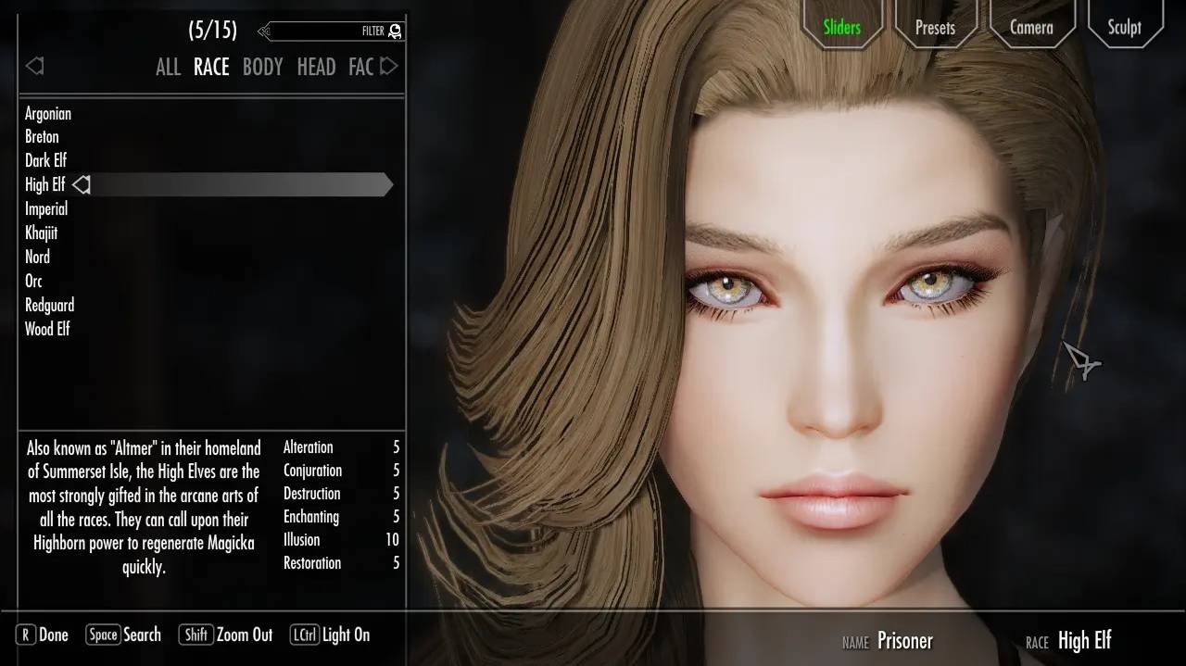Click the left category arrow icon

34,66
